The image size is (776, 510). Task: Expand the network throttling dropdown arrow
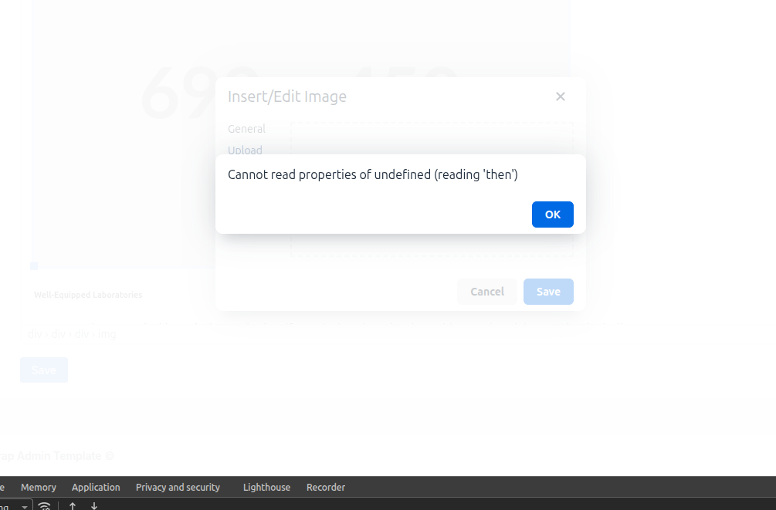(x=25, y=506)
